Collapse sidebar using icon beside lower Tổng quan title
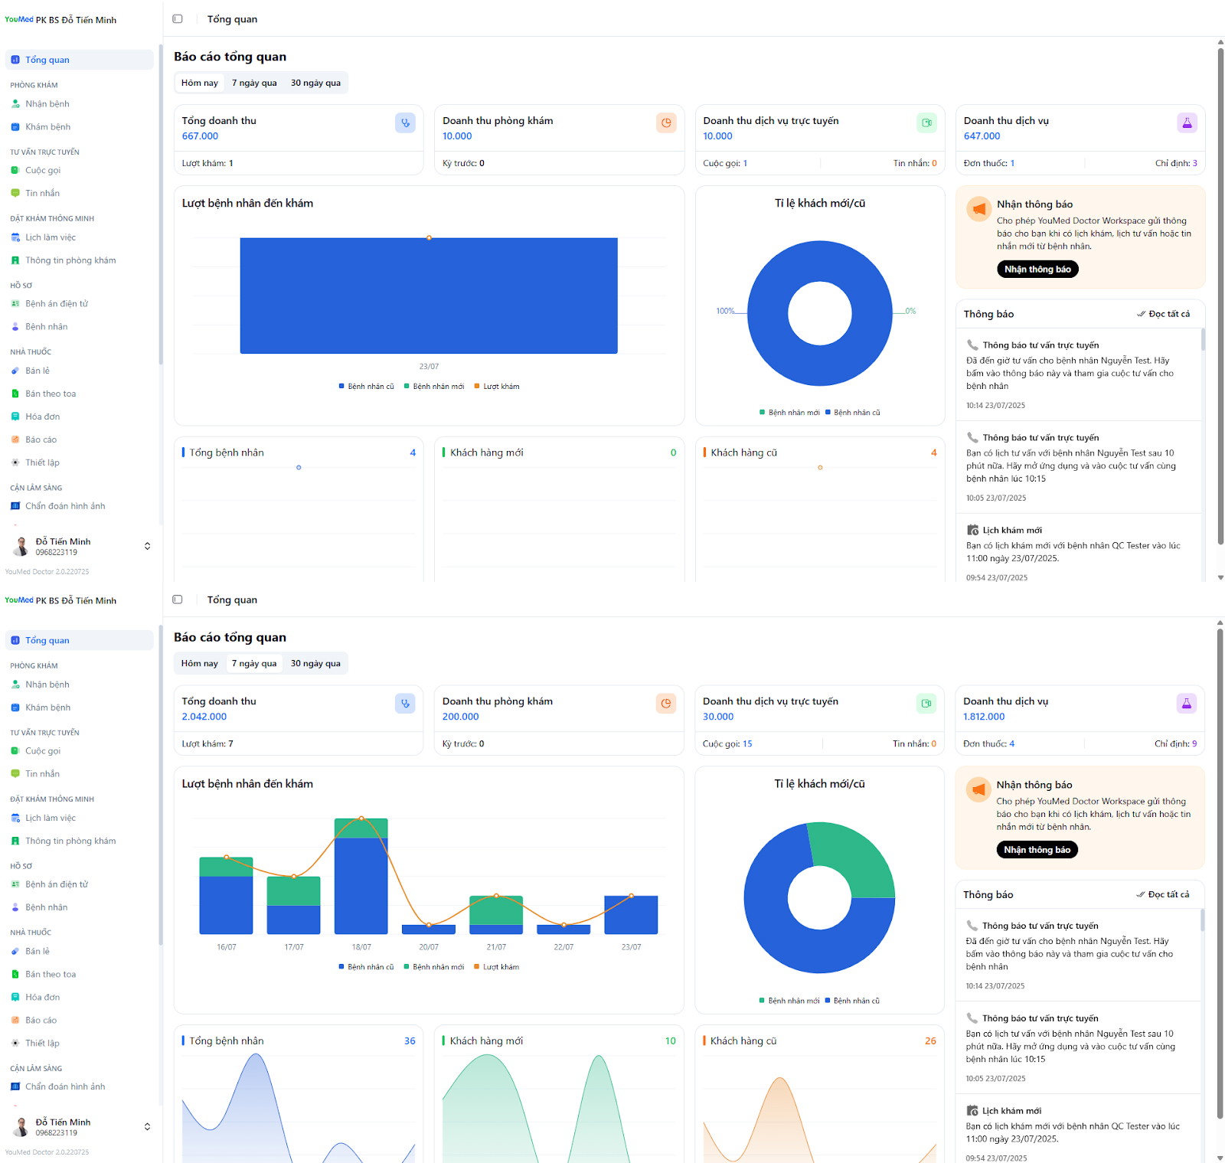The height and width of the screenshot is (1163, 1225). 178,599
